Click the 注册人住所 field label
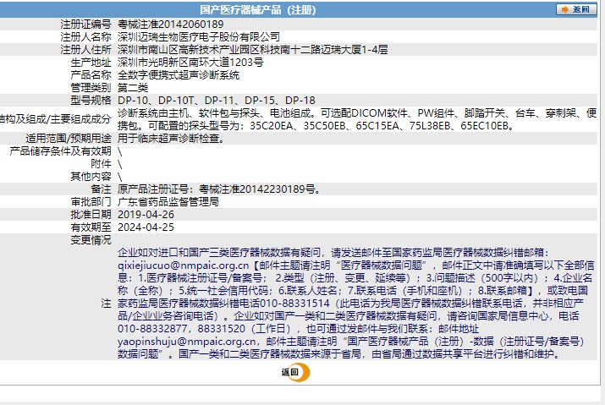Image resolution: width=605 pixels, height=405 pixels. coord(85,50)
